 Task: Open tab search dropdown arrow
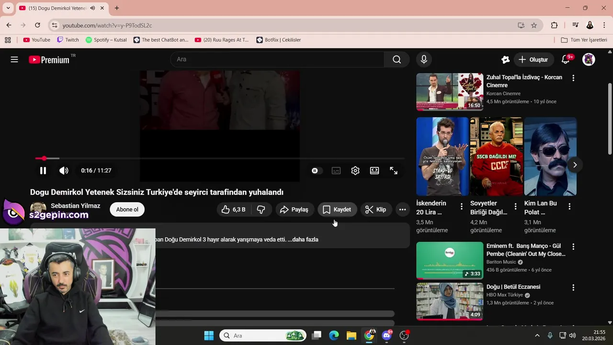8,8
